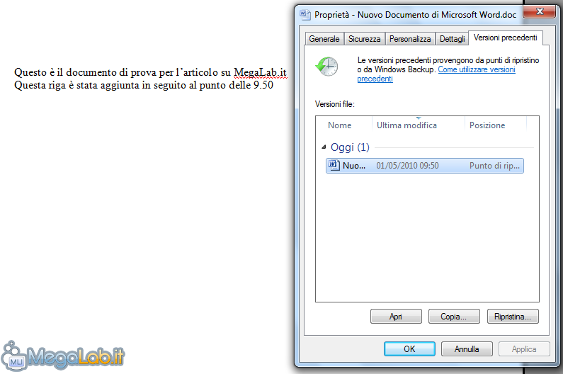
Task: Switch to the Personalizza tab
Action: pyautogui.click(x=410, y=39)
